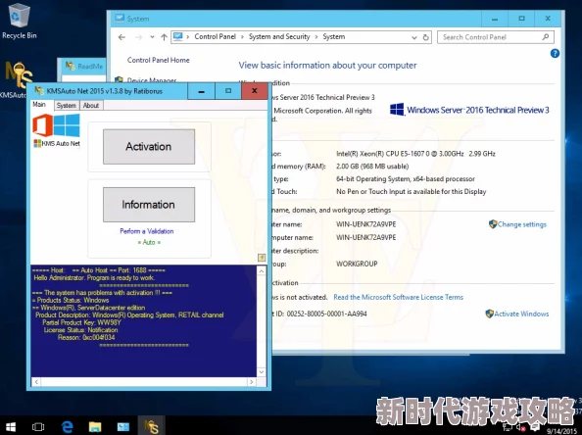Open Control Panel Home
This screenshot has height=435, width=582.
point(158,60)
